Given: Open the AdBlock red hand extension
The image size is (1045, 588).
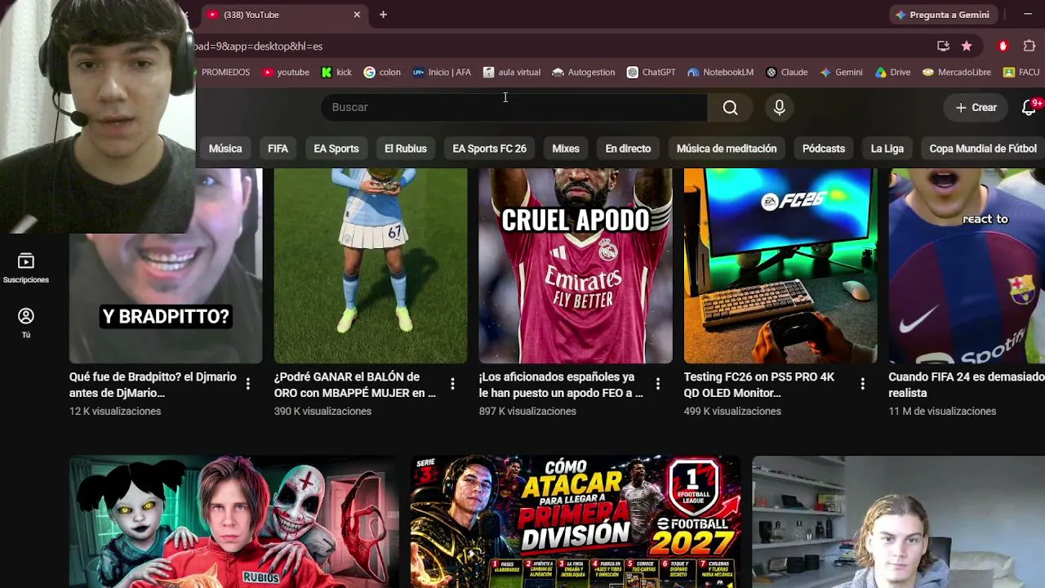Looking at the screenshot, I should click(1003, 46).
